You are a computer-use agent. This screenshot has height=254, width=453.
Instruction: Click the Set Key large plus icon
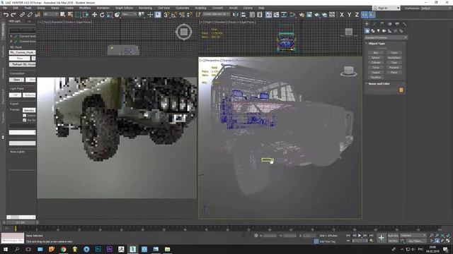(x=382, y=238)
